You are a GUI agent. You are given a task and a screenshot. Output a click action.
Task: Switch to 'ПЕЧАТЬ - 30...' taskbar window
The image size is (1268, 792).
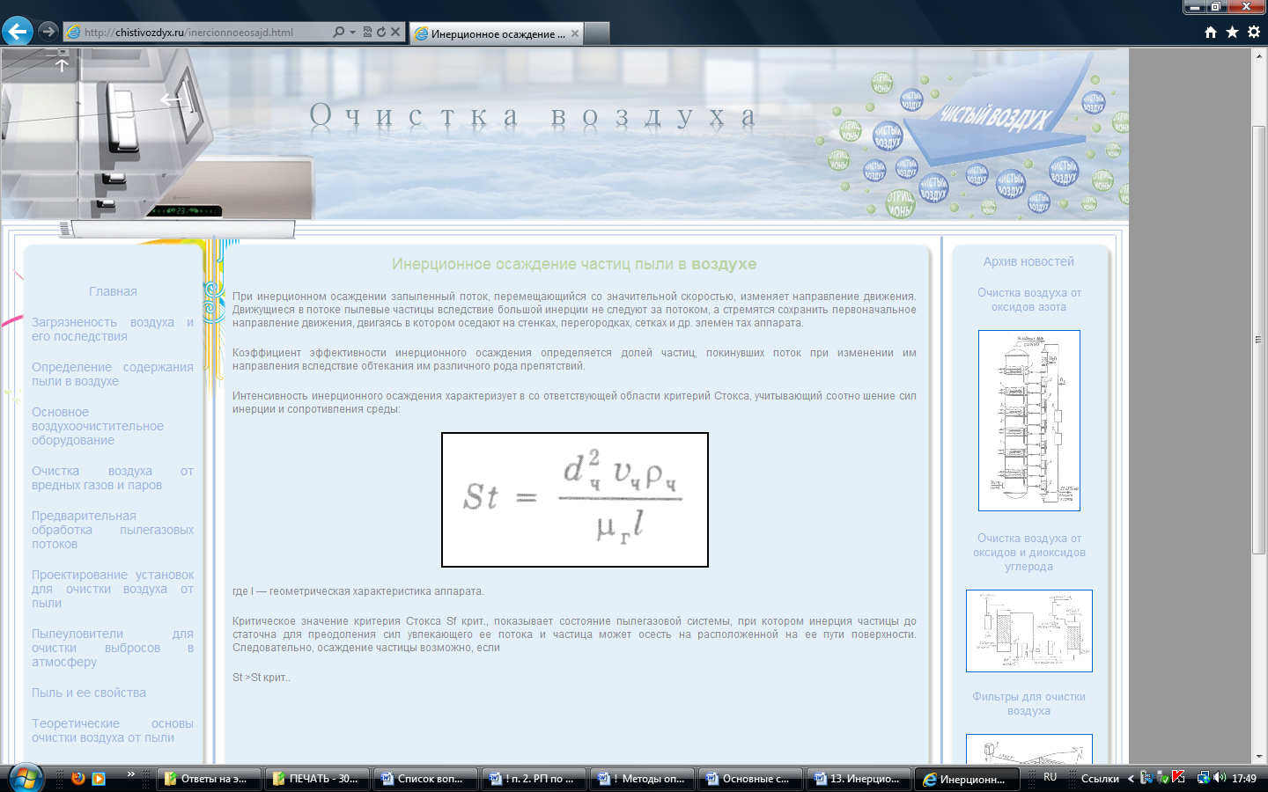pyautogui.click(x=317, y=778)
